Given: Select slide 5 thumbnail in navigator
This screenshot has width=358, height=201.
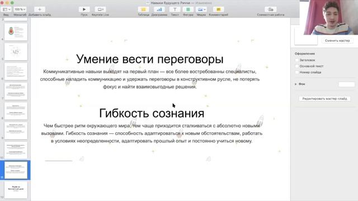Looking at the screenshot, I should coord(16,52).
